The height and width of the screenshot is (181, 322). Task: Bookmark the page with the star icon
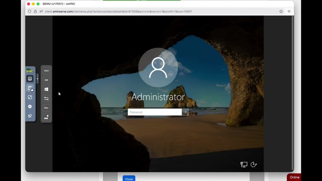point(281,11)
